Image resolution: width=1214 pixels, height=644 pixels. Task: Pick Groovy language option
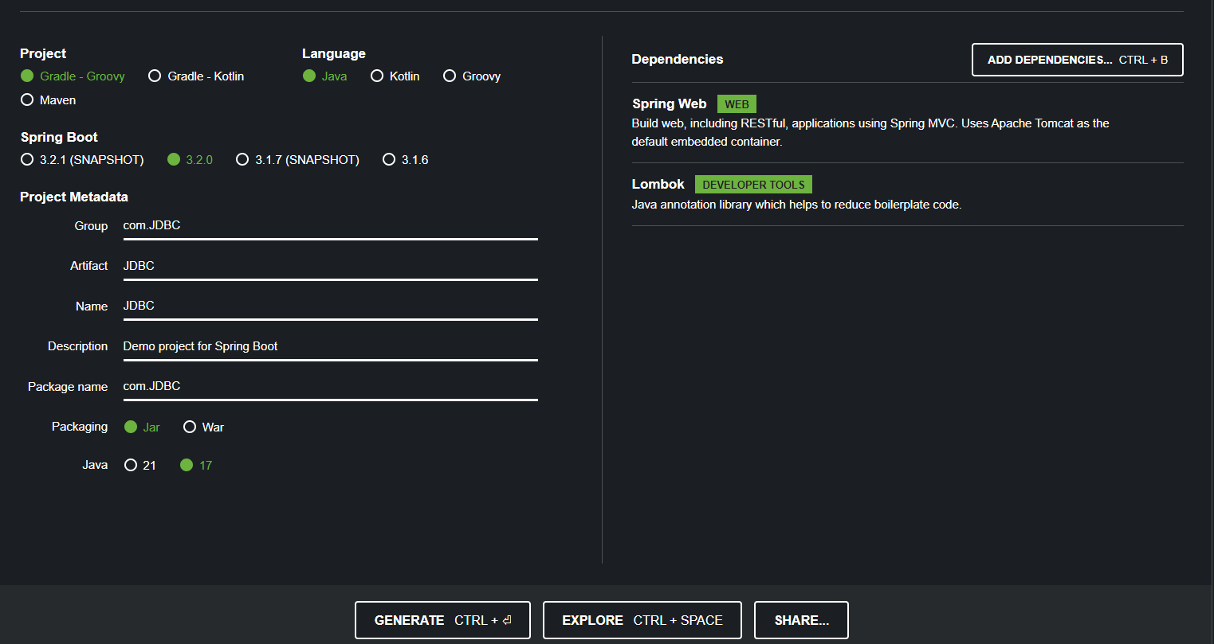click(x=472, y=76)
